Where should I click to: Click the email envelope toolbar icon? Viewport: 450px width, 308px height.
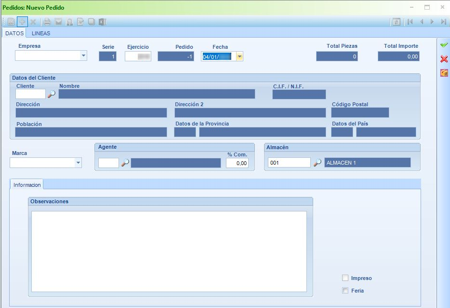tap(59, 22)
